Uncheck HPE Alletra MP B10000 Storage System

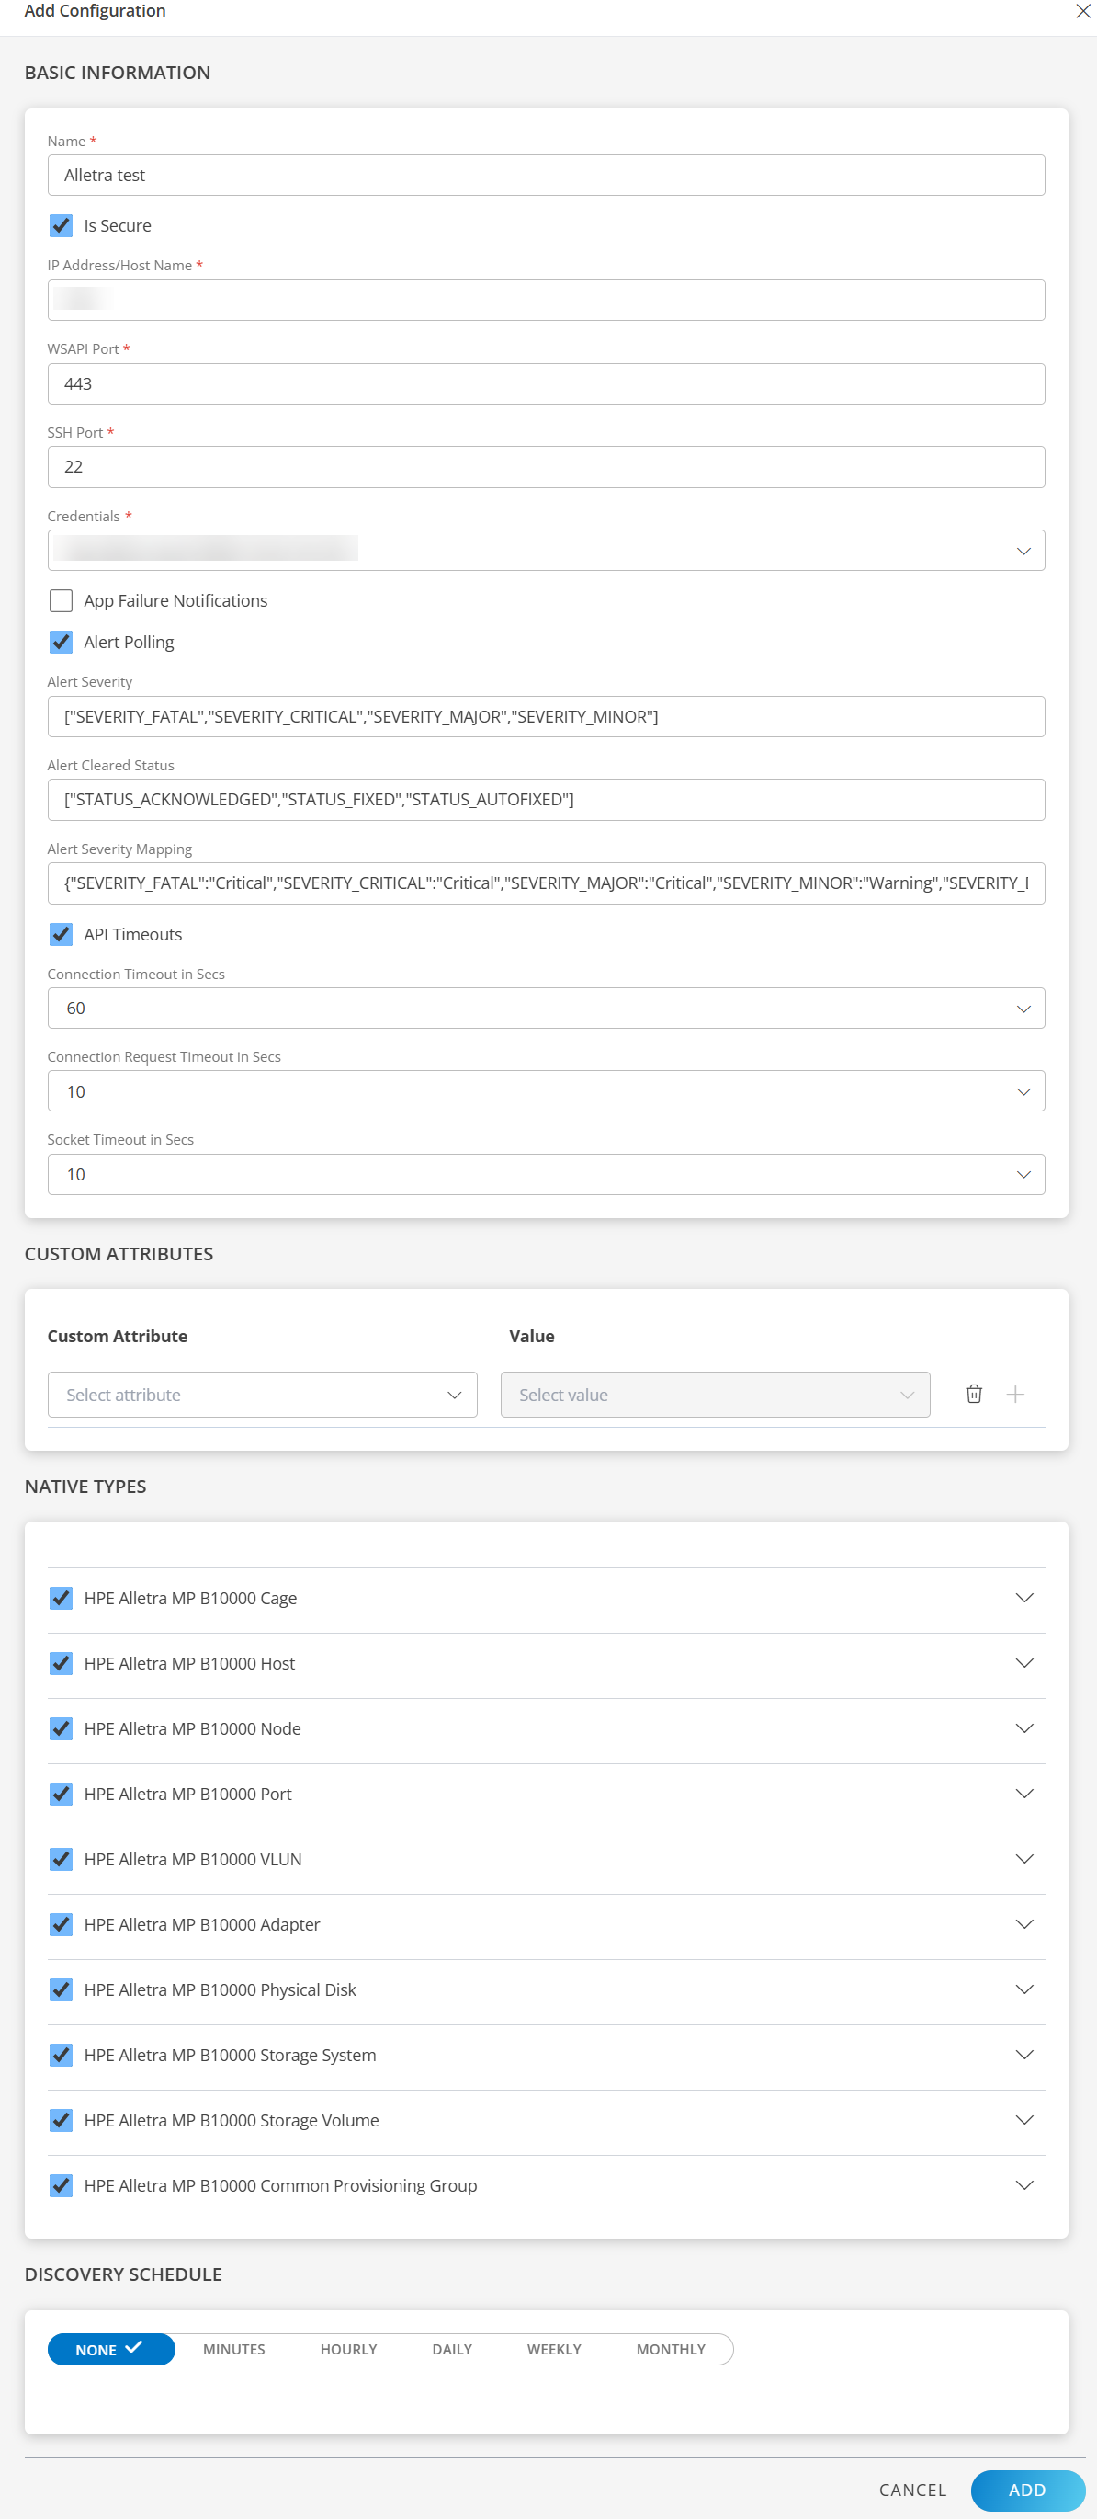click(61, 2055)
